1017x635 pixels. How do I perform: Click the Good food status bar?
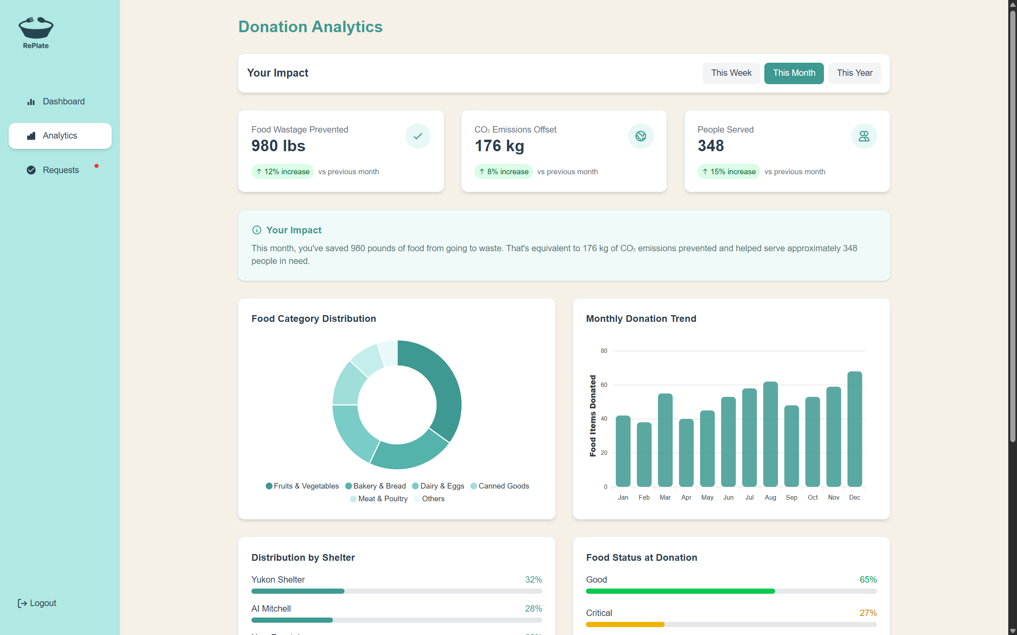(731, 591)
